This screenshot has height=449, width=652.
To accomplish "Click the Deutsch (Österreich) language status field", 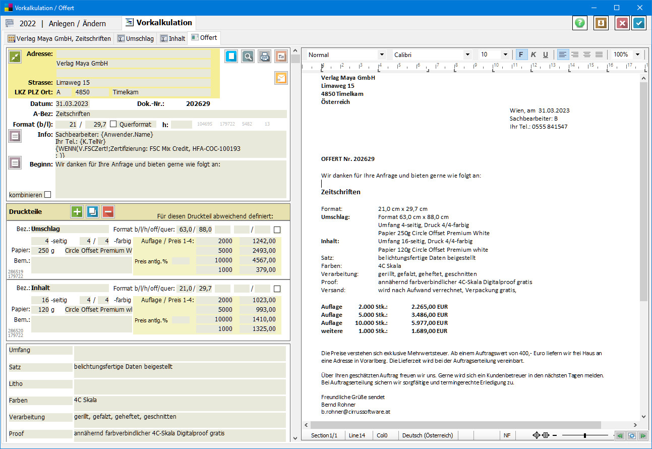I will 428,435.
